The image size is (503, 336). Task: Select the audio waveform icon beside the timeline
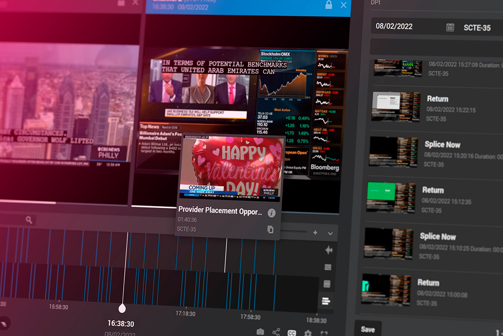point(329,250)
